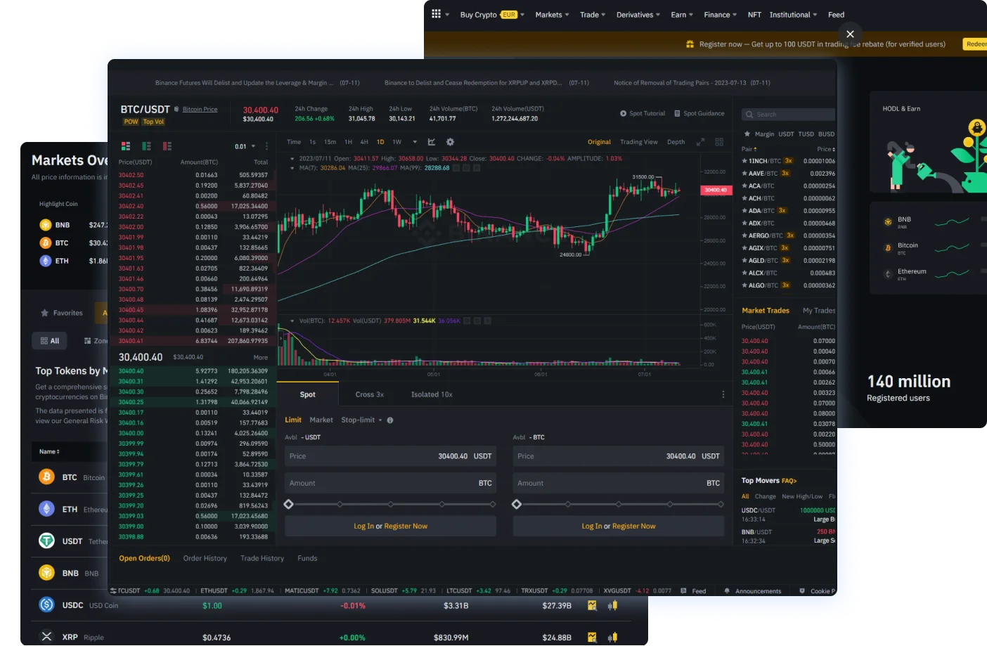Select the 4H chart interval
The width and height of the screenshot is (987, 646).
pyautogui.click(x=364, y=142)
